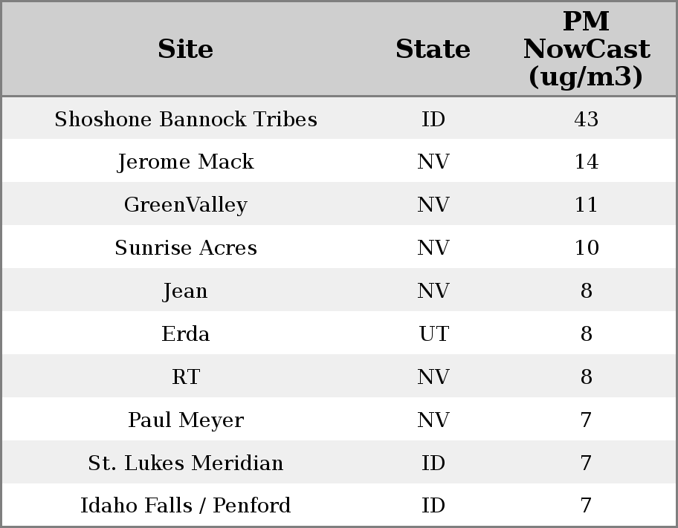
Task: Select the PM value 10 cell
Action: tap(586, 248)
